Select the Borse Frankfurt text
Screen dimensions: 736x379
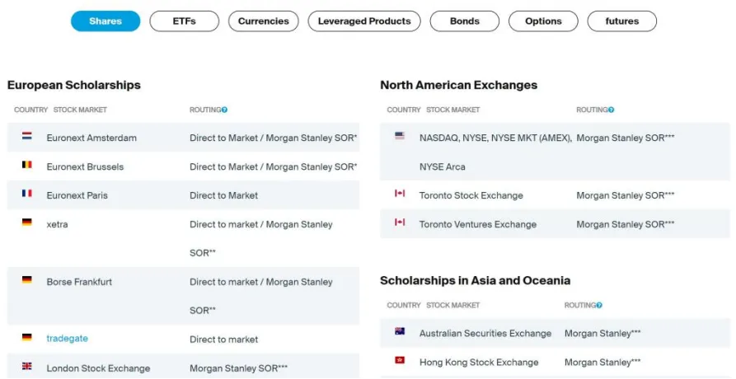coord(79,282)
